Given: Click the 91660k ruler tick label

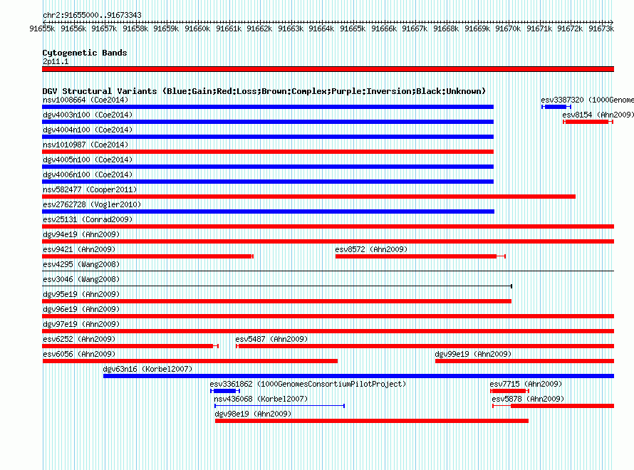Looking at the screenshot, I should (x=197, y=28).
